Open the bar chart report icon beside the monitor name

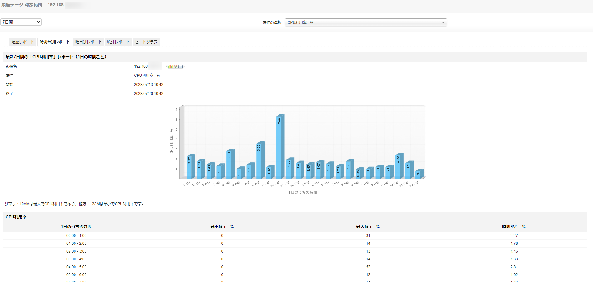pyautogui.click(x=169, y=66)
